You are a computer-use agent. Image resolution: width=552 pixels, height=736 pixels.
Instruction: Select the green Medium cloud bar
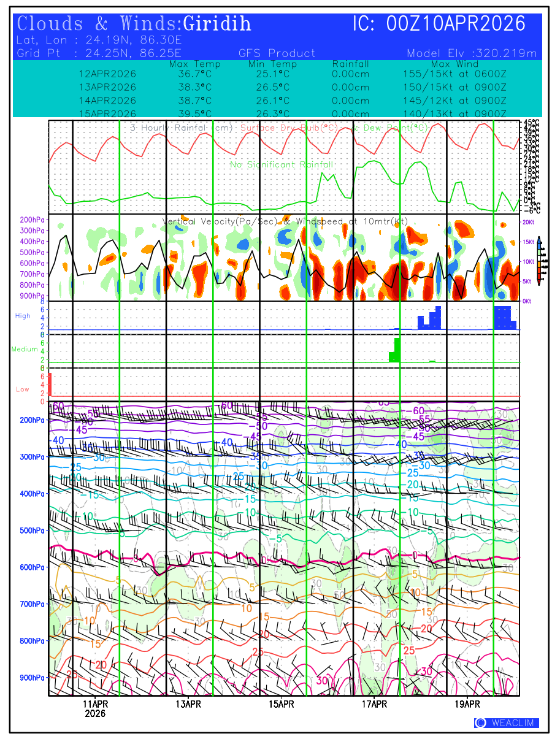tap(395, 350)
